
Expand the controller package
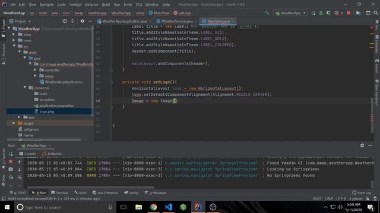click(36, 70)
